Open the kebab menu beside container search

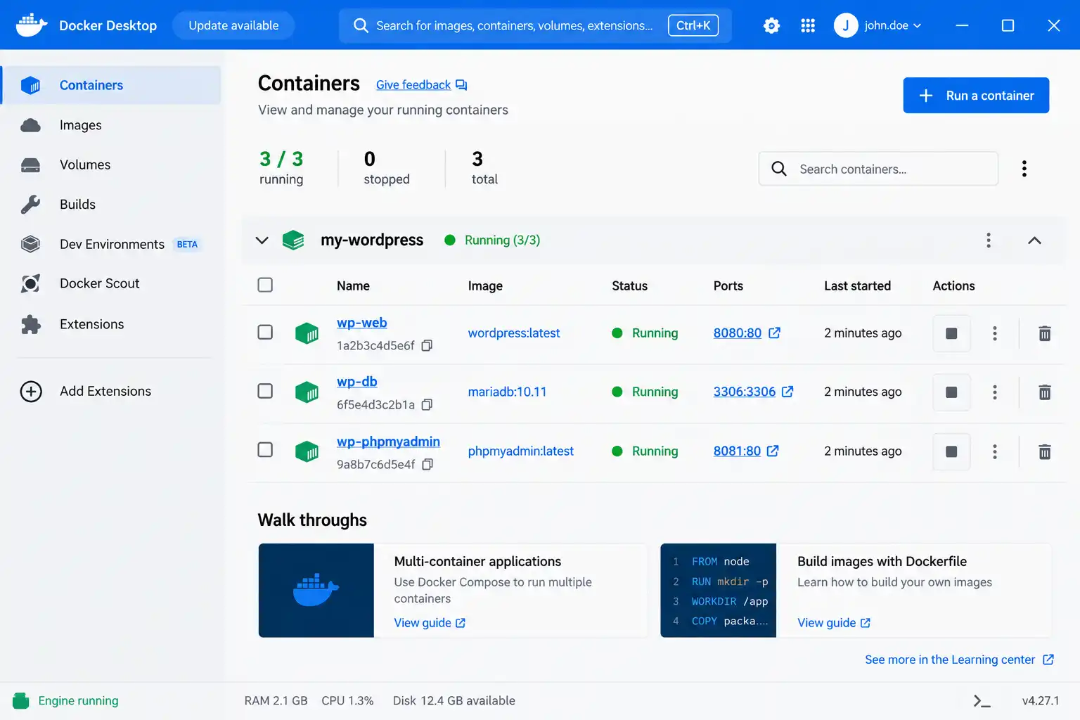pyautogui.click(x=1024, y=169)
